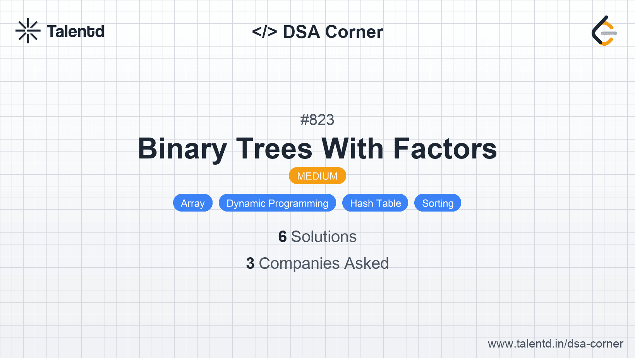The width and height of the screenshot is (635, 358).
Task: Click the #823 problem number
Action: 317,120
